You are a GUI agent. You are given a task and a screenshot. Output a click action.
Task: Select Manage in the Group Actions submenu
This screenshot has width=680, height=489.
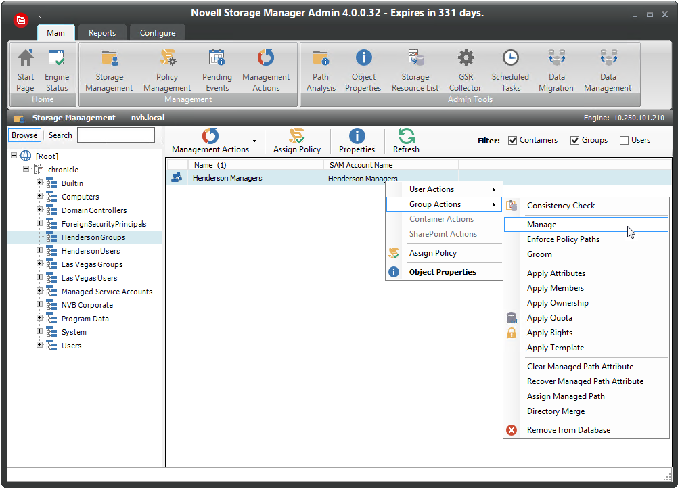pos(541,225)
